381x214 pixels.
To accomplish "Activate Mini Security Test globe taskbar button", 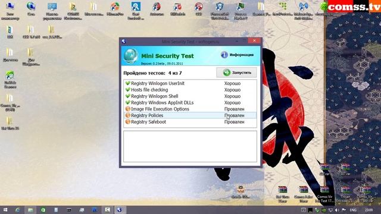I will tap(119, 210).
